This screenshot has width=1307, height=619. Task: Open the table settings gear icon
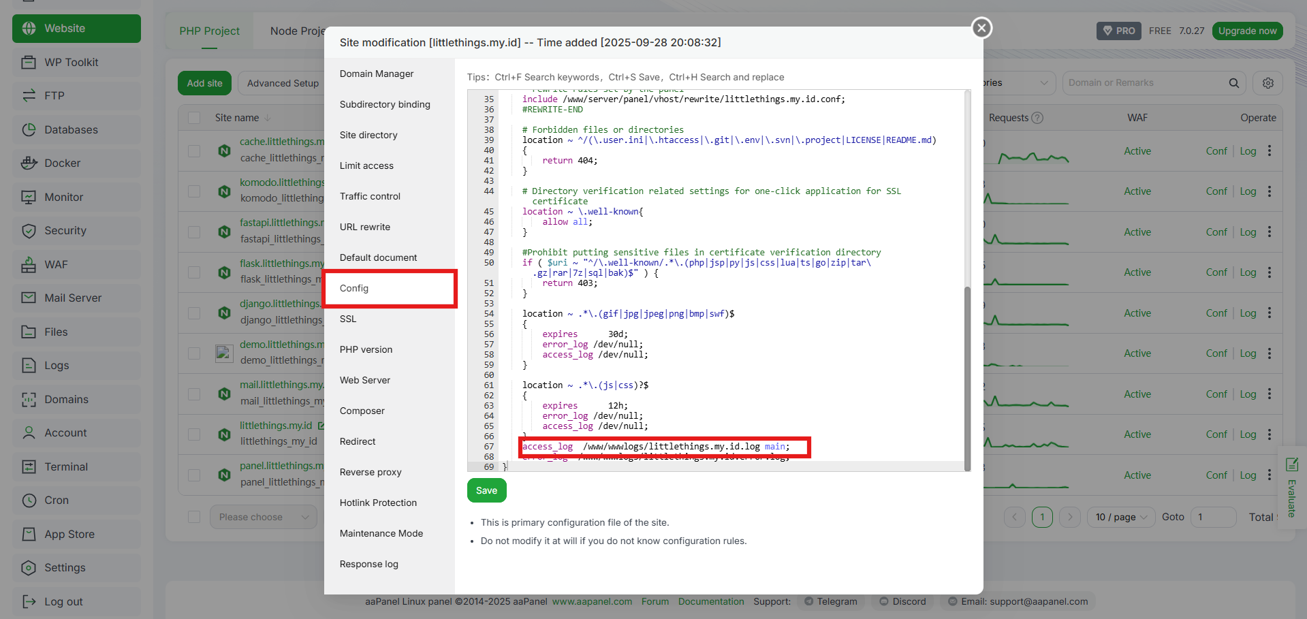point(1267,83)
